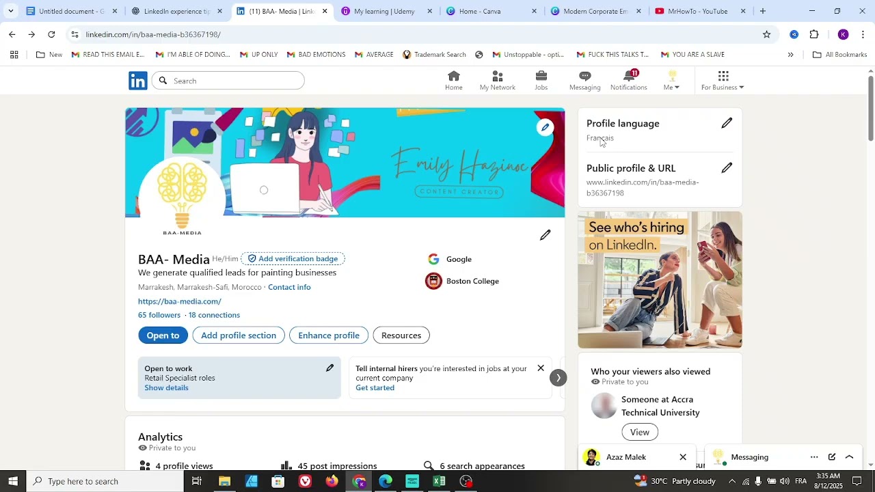This screenshot has height=492, width=875.
Task: Check the Notifications bell icon
Action: click(x=629, y=81)
